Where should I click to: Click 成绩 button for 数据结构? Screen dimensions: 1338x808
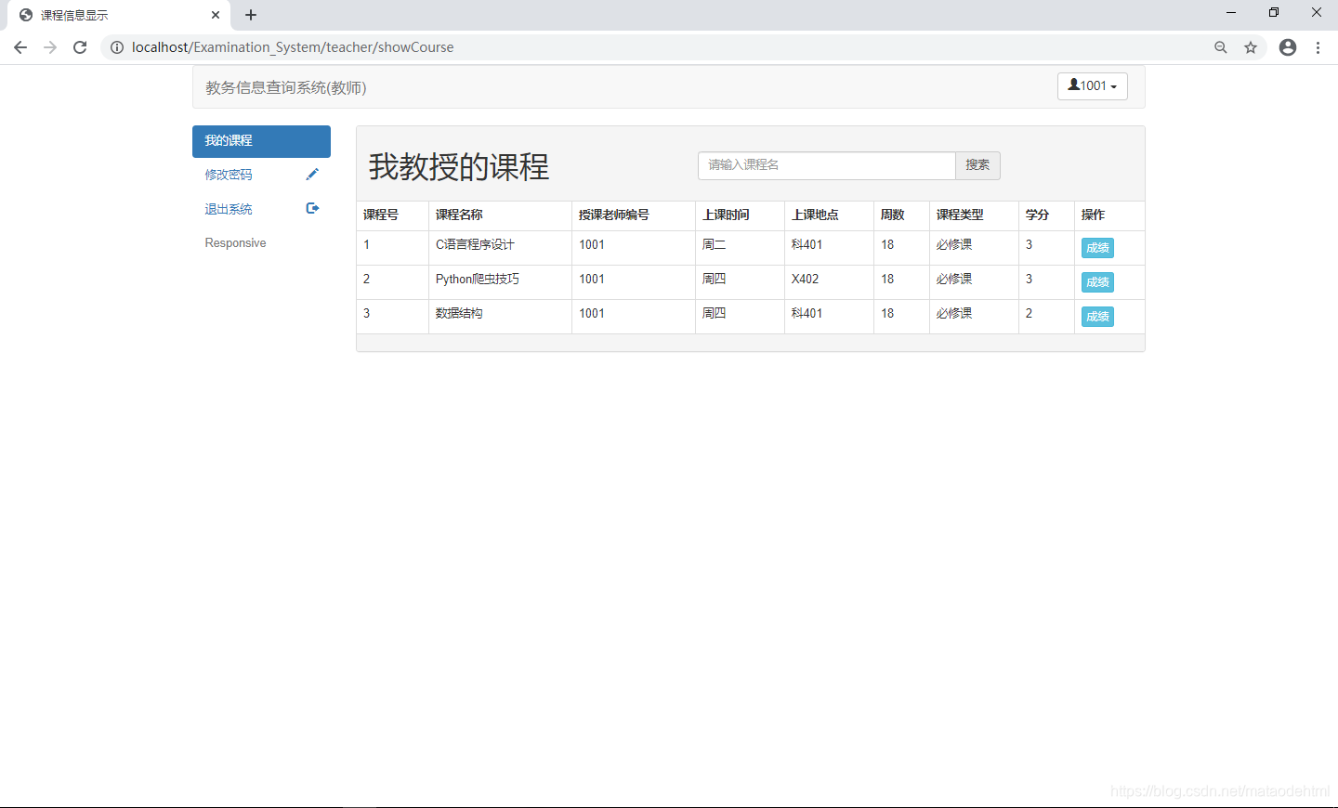point(1097,317)
